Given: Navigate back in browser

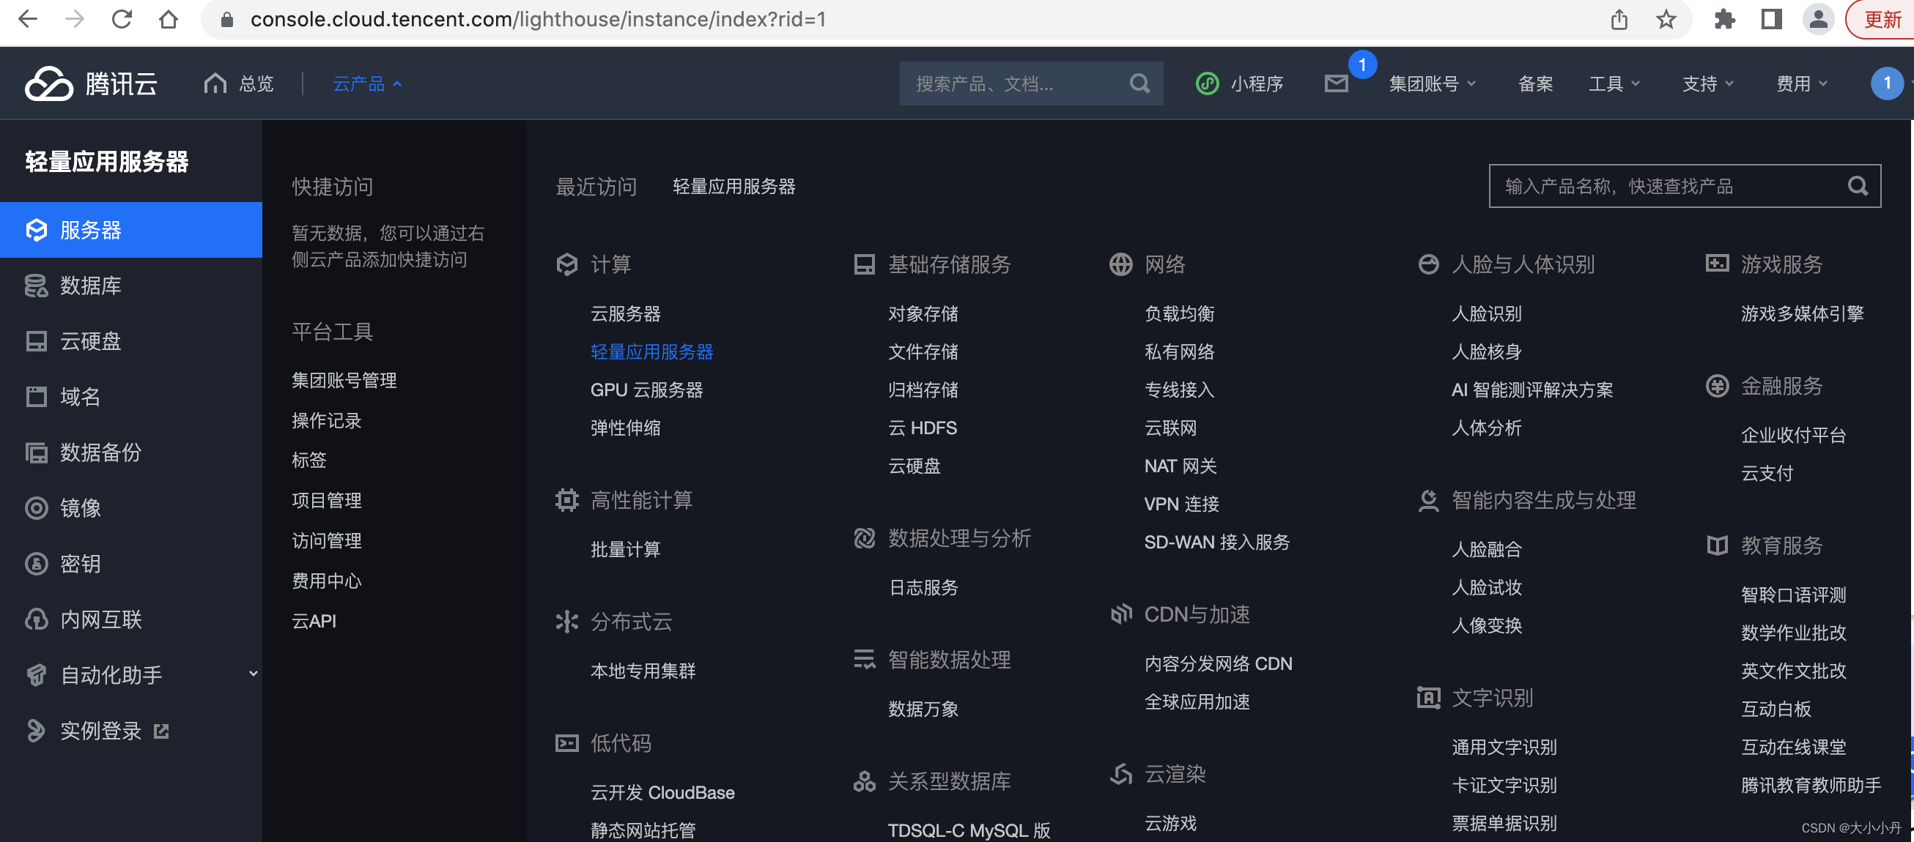Looking at the screenshot, I should 28,19.
